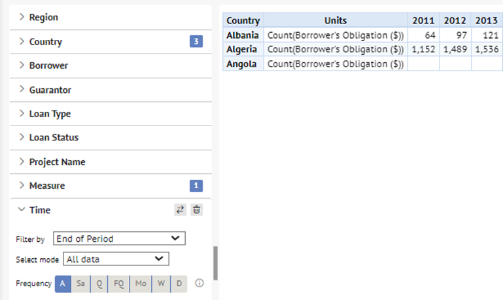This screenshot has height=300, width=503.
Task: Select Semi-annual (Sa) frequency
Action: [x=81, y=284]
